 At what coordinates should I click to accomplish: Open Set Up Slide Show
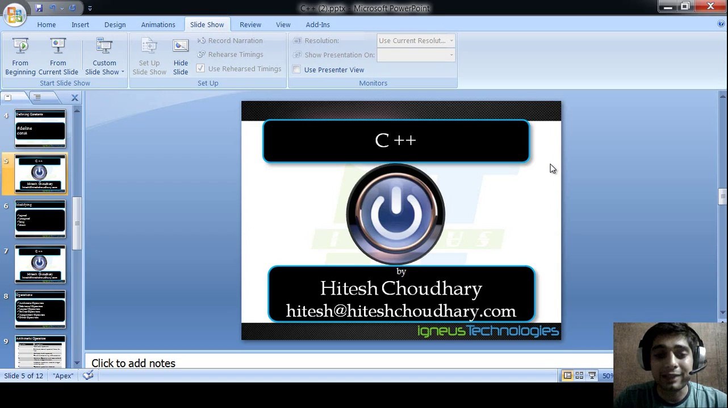149,56
